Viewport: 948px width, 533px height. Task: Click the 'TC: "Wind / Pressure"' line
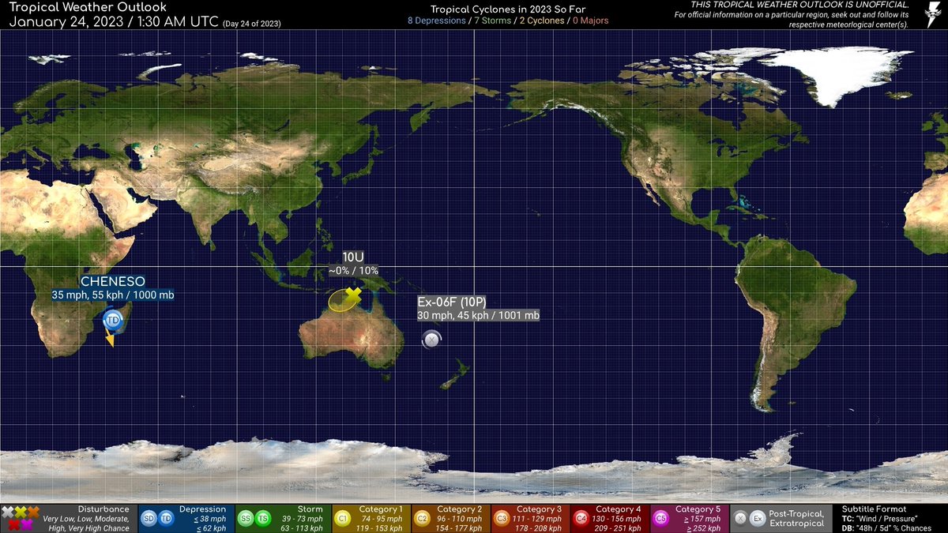pos(879,518)
